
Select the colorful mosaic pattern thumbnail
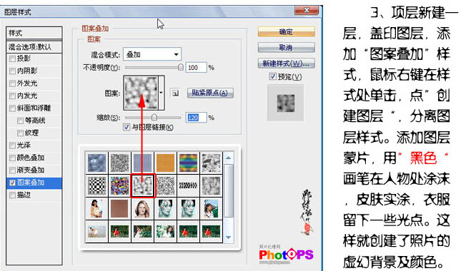tap(119, 185)
